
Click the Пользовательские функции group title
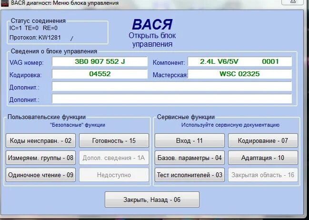(x=47, y=117)
